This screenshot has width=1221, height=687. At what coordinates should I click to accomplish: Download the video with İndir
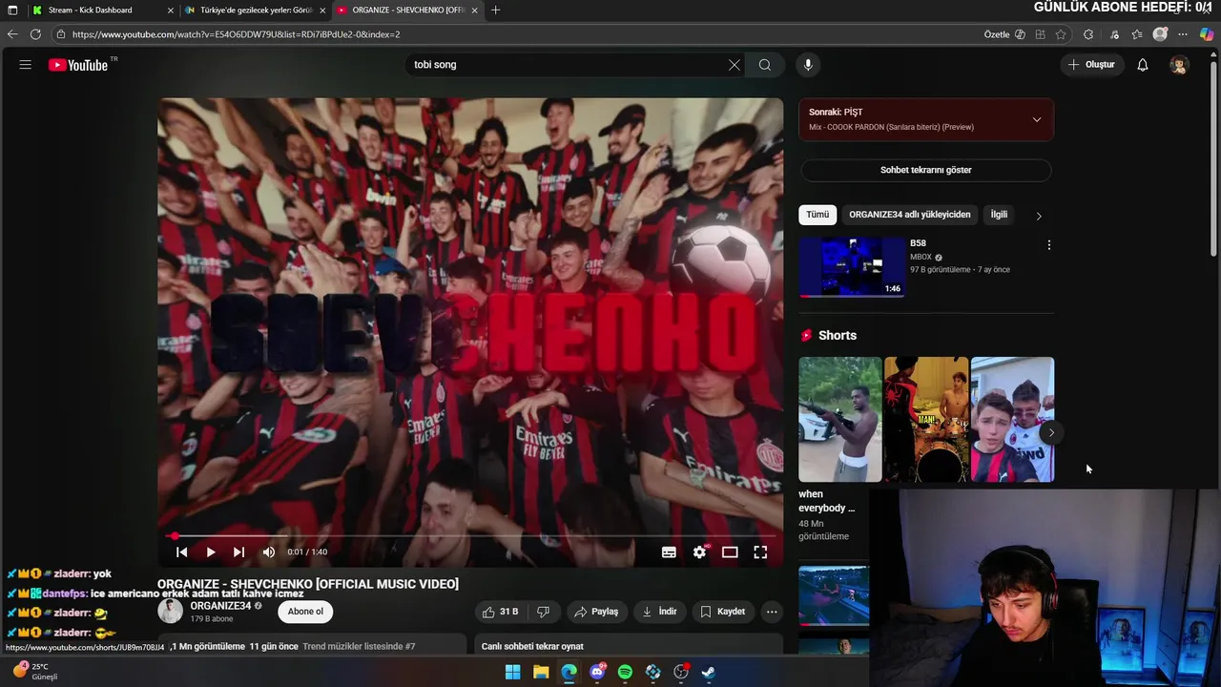coord(659,612)
